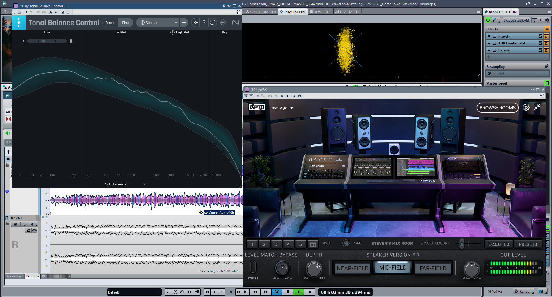Solo the Pro-Q 4 effect slot
Image resolution: width=552 pixels, height=297 pixels.
(x=540, y=36)
